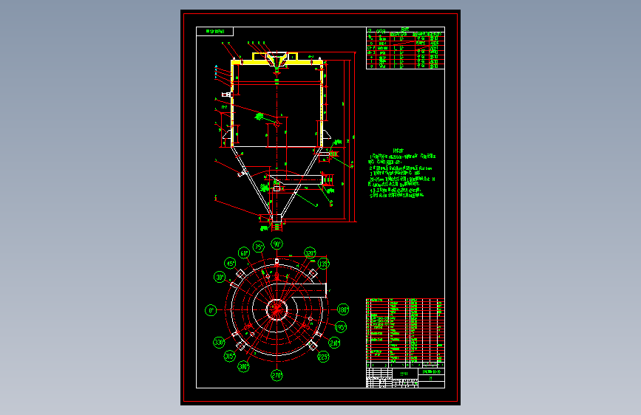
Task: Click the parts list table at lower right
Action: [x=405, y=333]
